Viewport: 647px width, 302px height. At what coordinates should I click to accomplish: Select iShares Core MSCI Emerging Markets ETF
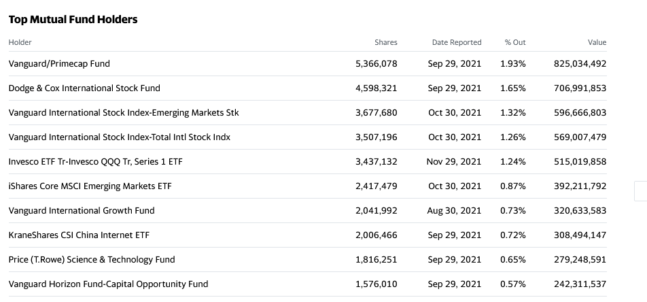(90, 186)
